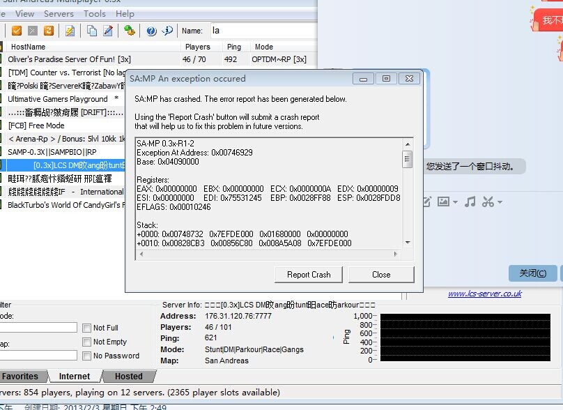The height and width of the screenshot is (410, 563).
Task: Click the scissors screenshot icon in chat
Action: point(488,202)
